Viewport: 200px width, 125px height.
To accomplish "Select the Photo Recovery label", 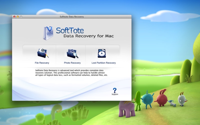I will (x=72, y=63).
